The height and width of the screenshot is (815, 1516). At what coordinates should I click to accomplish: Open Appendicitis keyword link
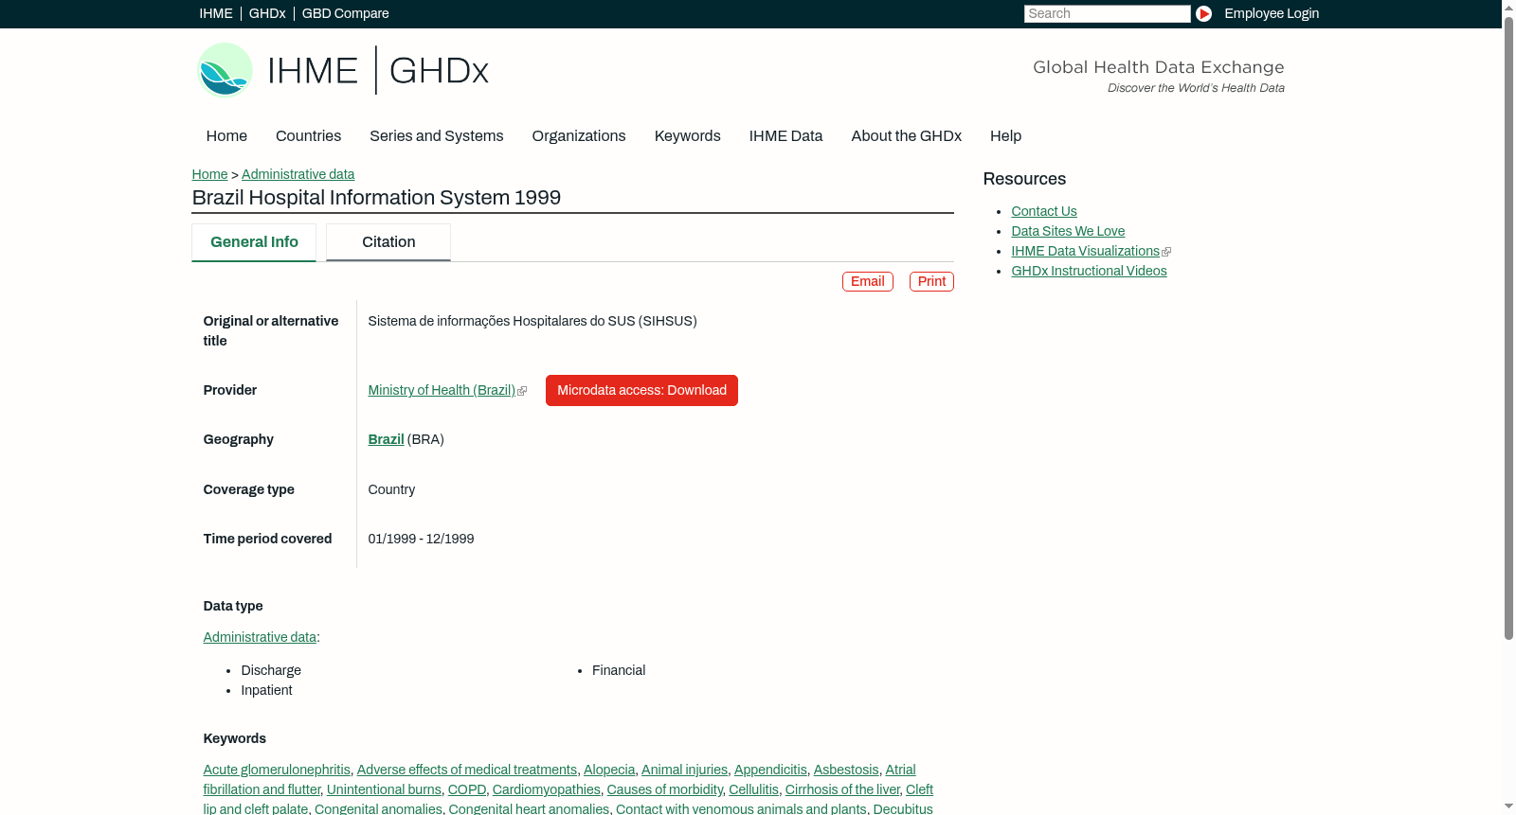click(x=770, y=770)
